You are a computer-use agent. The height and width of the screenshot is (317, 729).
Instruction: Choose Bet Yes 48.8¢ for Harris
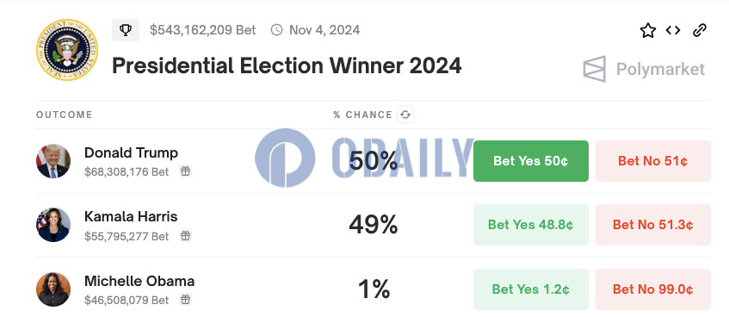531,225
